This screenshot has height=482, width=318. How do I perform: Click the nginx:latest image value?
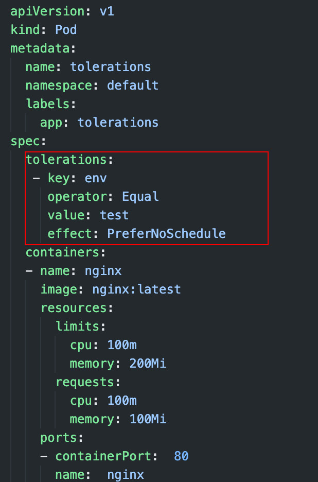(x=137, y=289)
